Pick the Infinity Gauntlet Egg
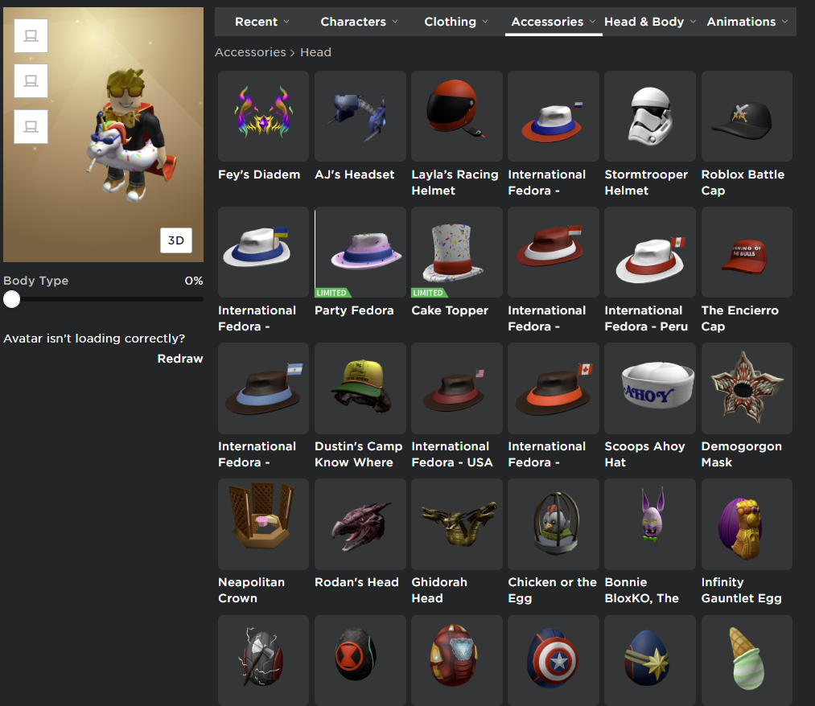815x706 pixels. 746,523
